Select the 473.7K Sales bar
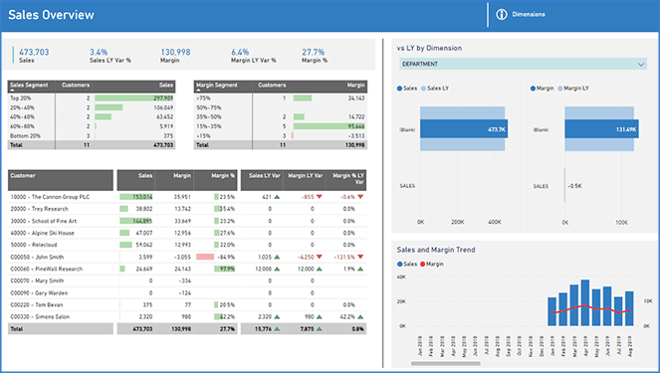 pyautogui.click(x=464, y=129)
